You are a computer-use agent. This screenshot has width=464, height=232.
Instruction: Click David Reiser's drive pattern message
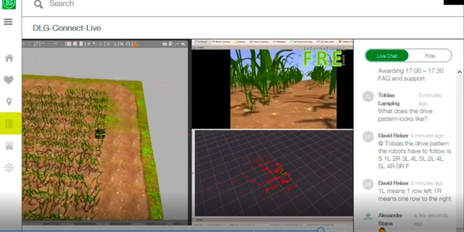(415, 155)
